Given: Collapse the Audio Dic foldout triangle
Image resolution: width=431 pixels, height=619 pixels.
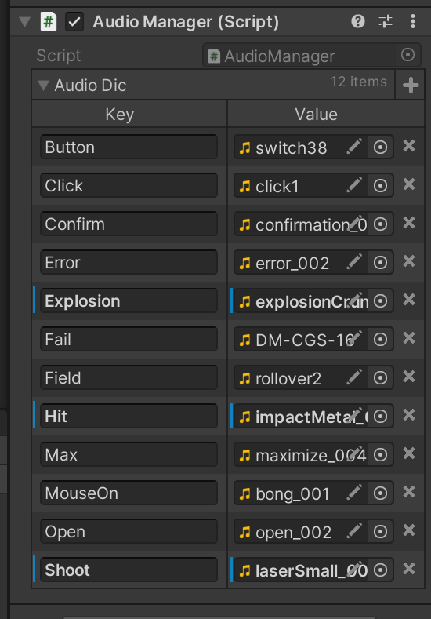Looking at the screenshot, I should pos(43,85).
